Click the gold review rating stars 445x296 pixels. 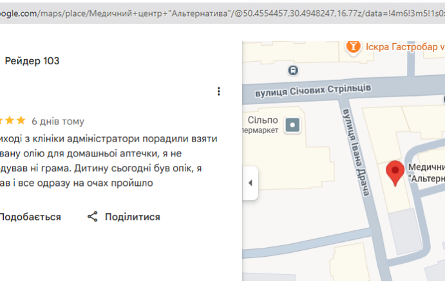pos(13,120)
